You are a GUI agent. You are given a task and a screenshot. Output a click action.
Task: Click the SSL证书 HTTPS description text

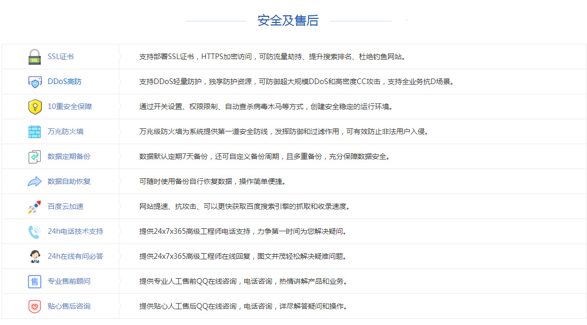click(273, 57)
